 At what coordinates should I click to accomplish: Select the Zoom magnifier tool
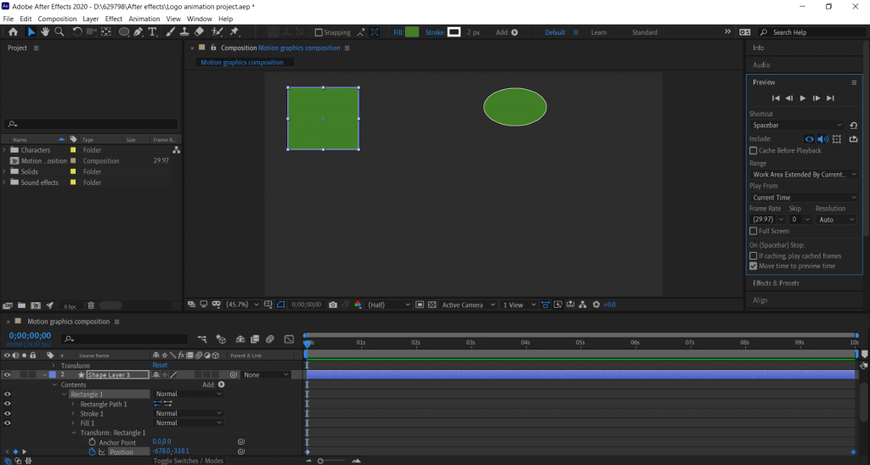click(59, 32)
